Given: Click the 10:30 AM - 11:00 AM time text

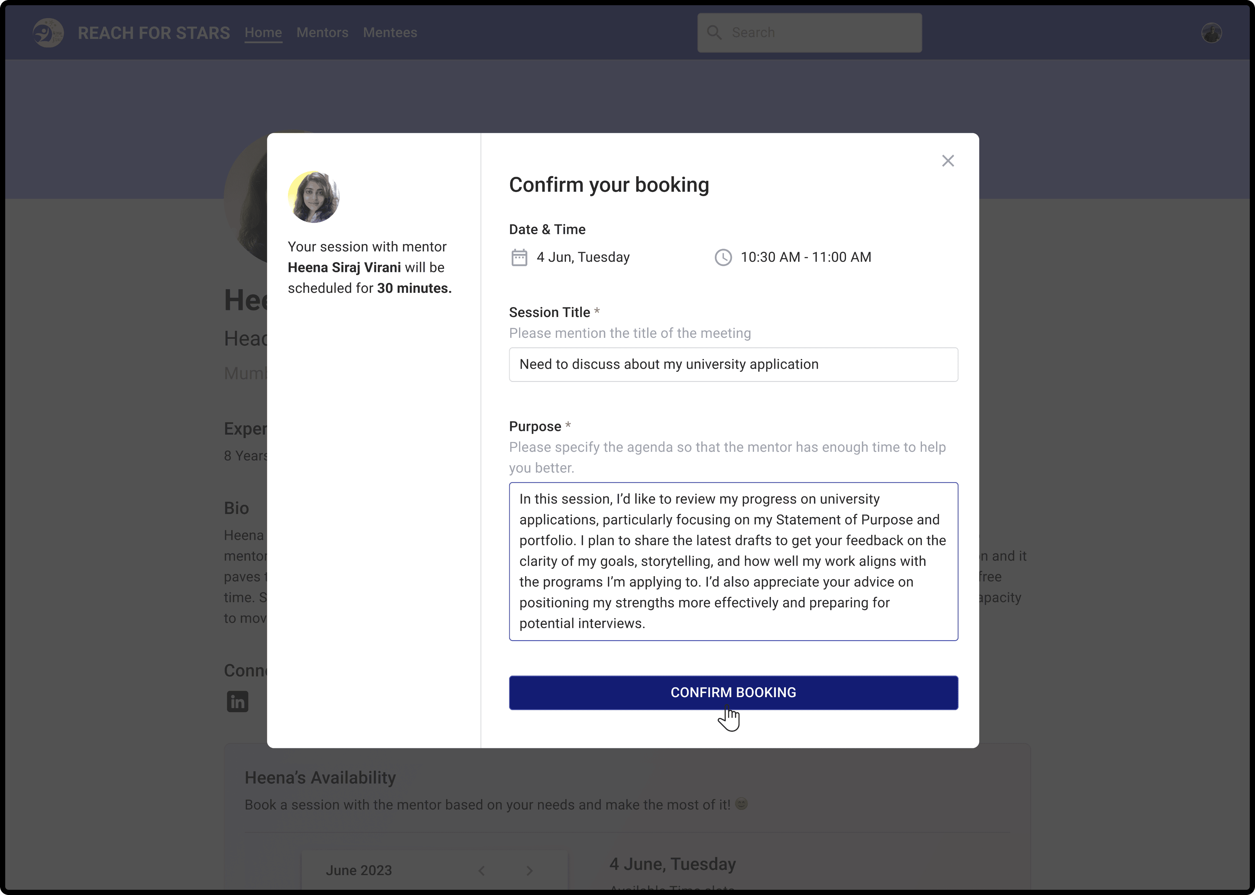Looking at the screenshot, I should (x=806, y=257).
